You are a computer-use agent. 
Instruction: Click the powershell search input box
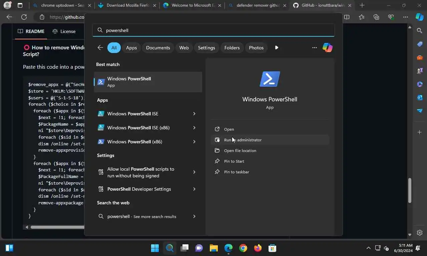[213, 30]
